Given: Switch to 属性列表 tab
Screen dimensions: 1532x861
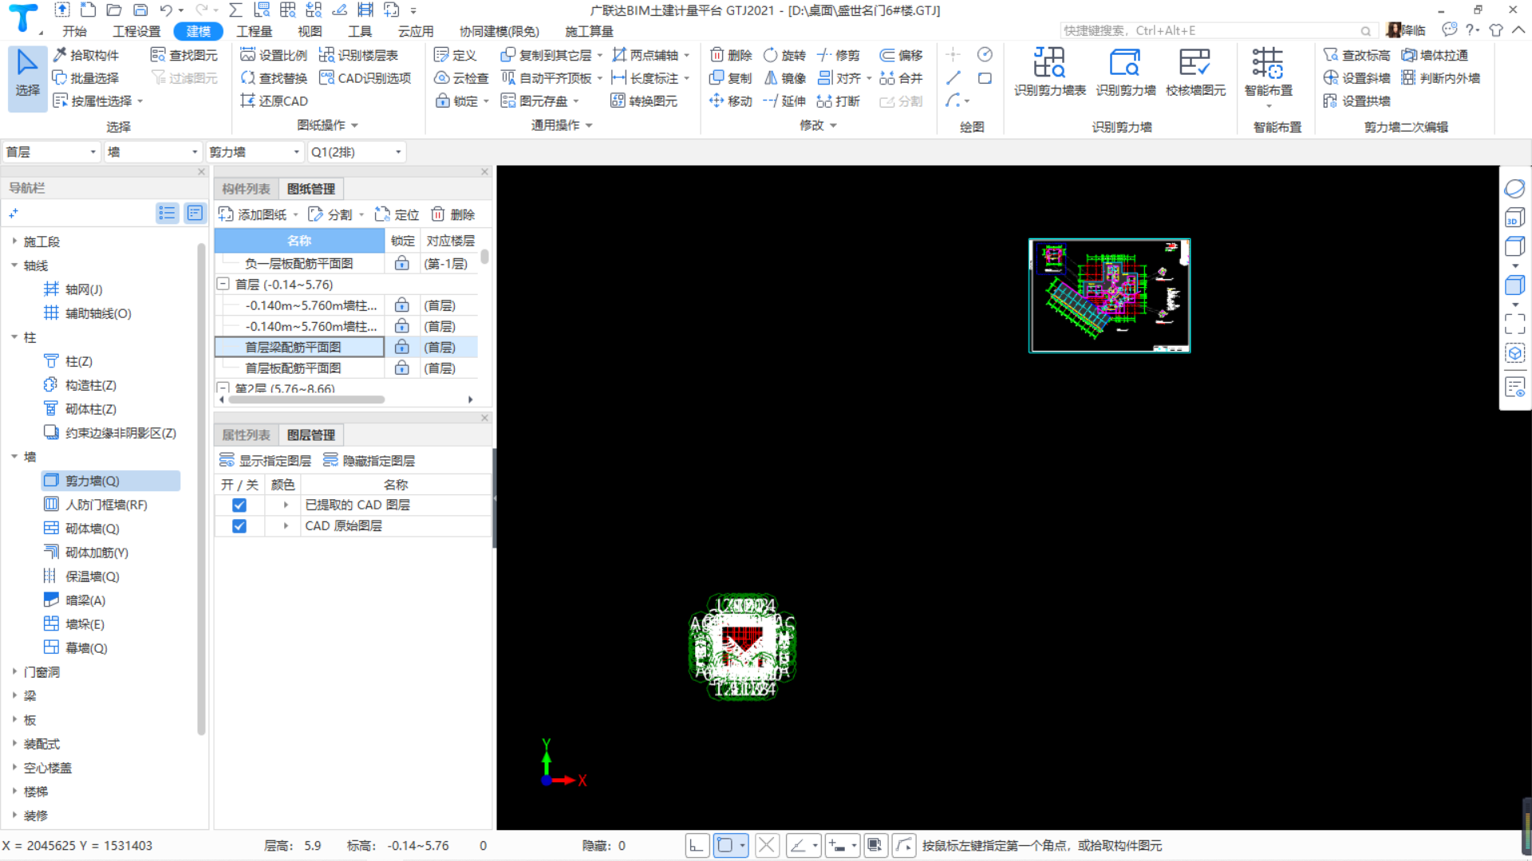Looking at the screenshot, I should point(246,435).
